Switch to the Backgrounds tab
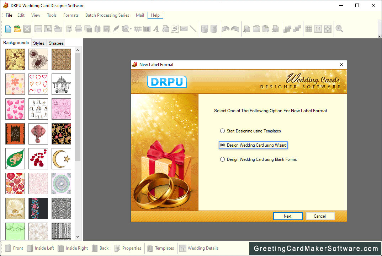Image resolution: width=382 pixels, height=256 pixels. (16, 43)
